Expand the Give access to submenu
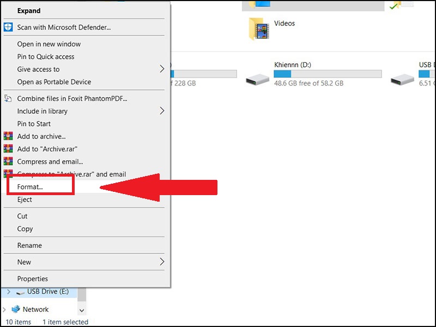This screenshot has width=436, height=327. (162, 69)
